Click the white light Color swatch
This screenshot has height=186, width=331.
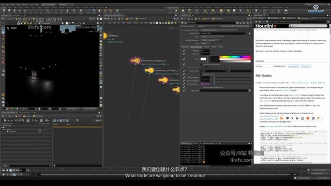point(203,59)
